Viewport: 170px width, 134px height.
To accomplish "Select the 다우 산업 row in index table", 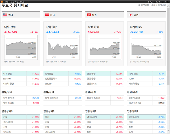I will [21, 74].
